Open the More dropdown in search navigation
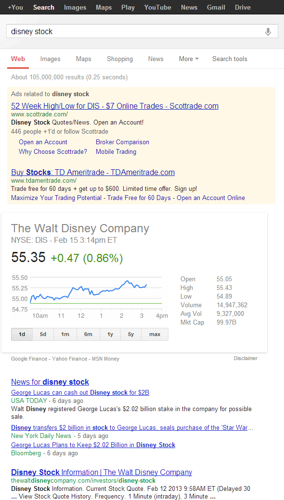The image size is (284, 500). pyautogui.click(x=188, y=59)
